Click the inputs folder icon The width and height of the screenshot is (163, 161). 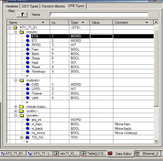pos(22,32)
